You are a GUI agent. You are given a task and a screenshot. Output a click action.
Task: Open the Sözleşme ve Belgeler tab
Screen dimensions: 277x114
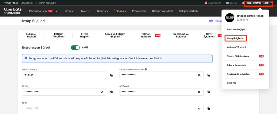pyautogui.click(x=181, y=35)
